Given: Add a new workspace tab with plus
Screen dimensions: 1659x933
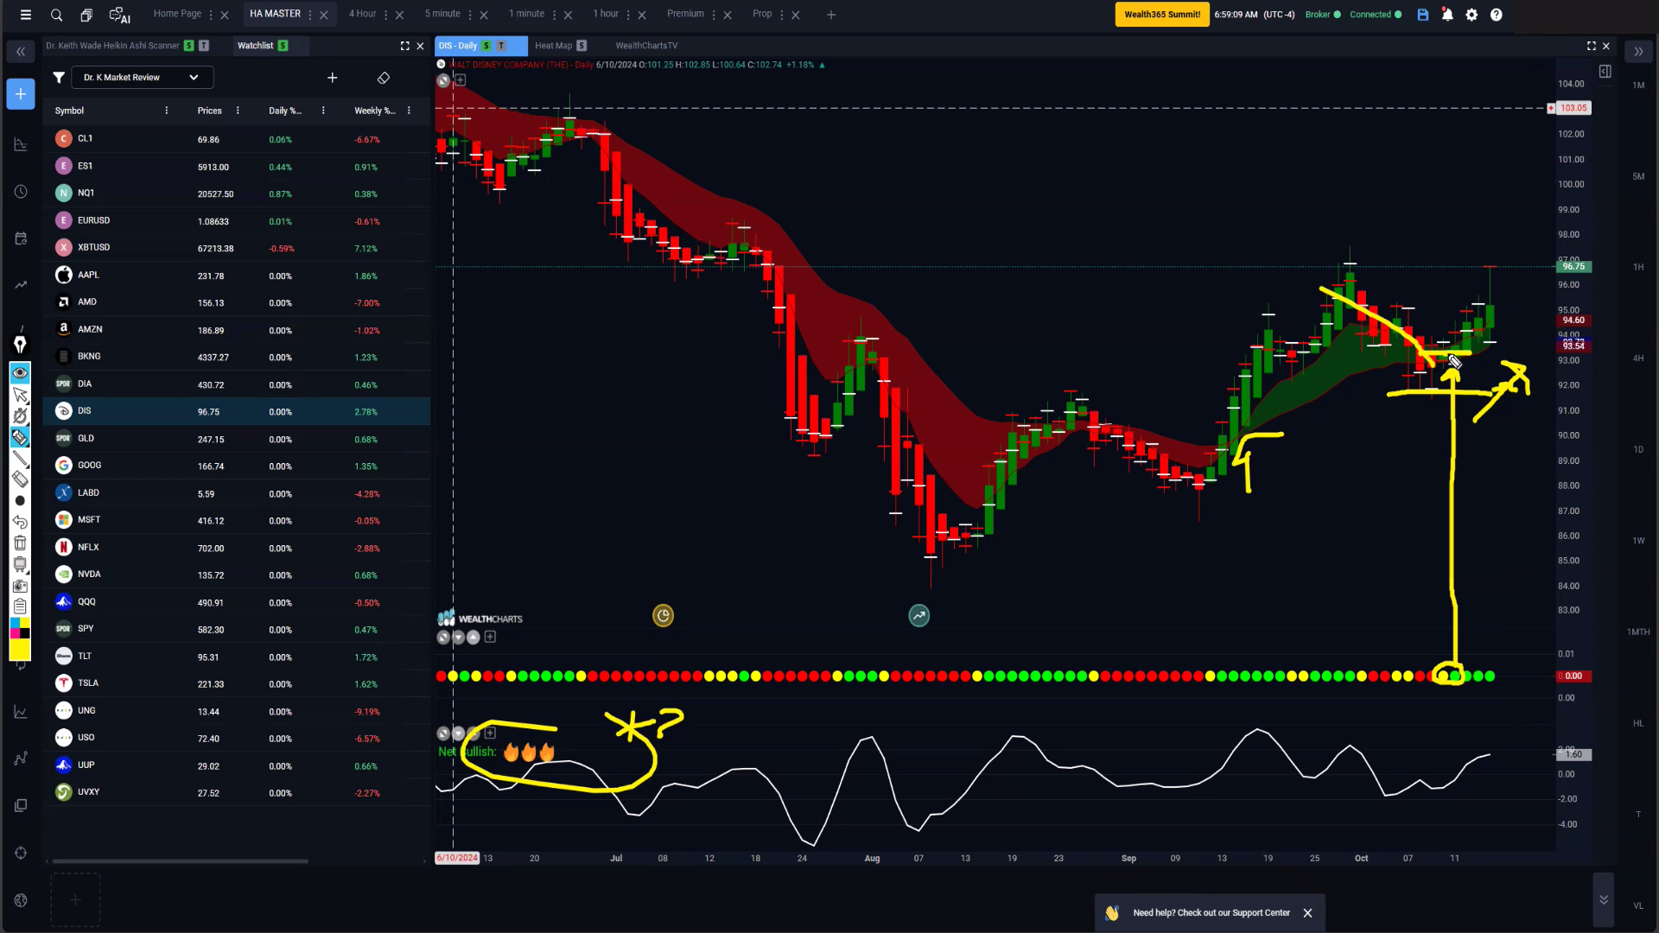Looking at the screenshot, I should click(831, 15).
